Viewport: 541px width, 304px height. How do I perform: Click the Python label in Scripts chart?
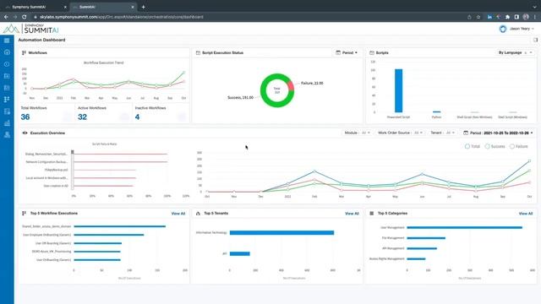tap(436, 117)
